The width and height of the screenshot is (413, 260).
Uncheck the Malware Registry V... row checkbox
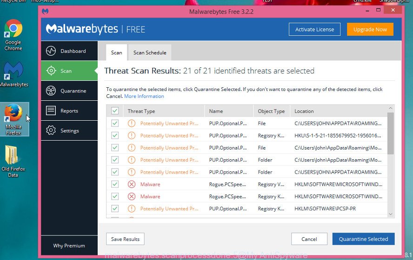point(115,184)
